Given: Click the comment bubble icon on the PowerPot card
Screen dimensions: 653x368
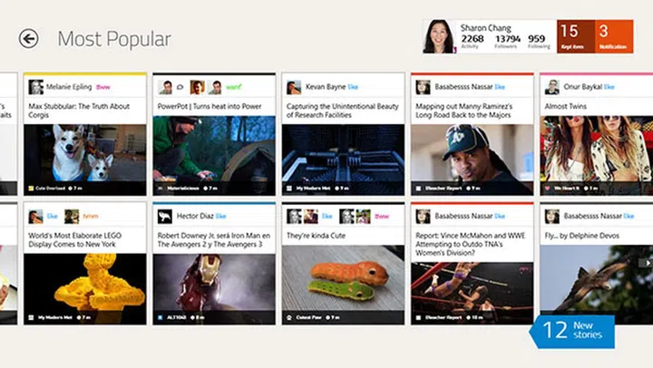Looking at the screenshot, I should [x=180, y=87].
